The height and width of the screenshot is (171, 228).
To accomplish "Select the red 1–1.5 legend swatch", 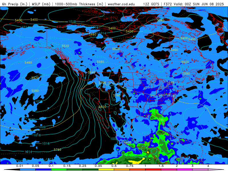I will pos(153,170).
